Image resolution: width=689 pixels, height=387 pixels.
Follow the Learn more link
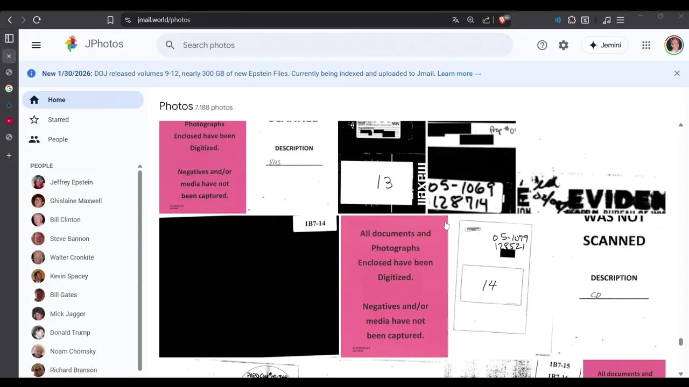pos(459,74)
